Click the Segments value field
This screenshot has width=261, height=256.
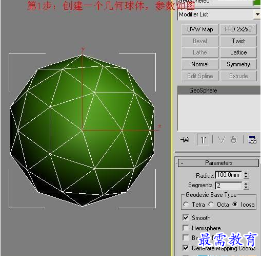coord(229,186)
